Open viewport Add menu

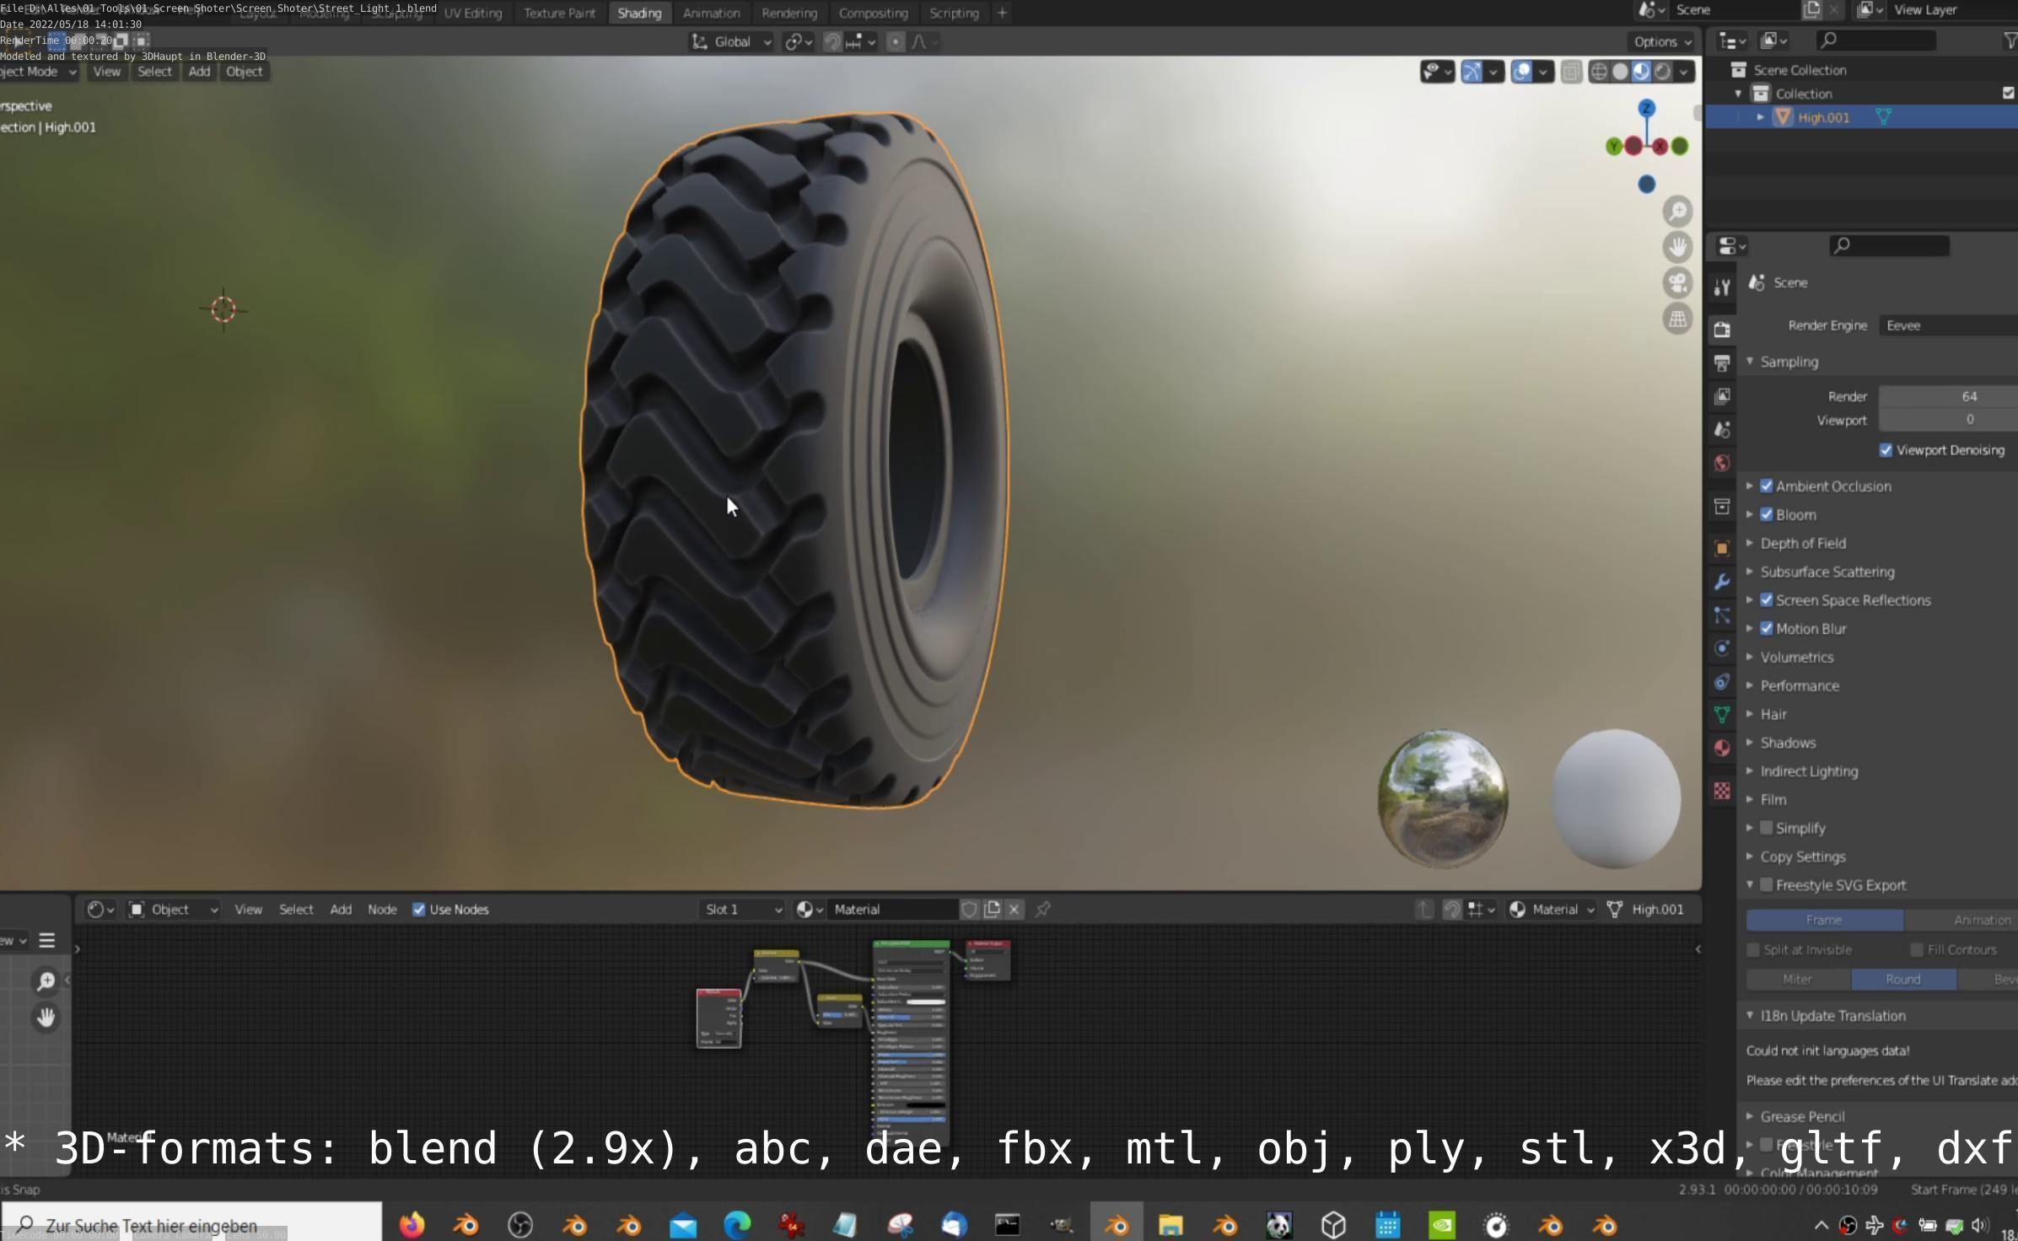(199, 72)
